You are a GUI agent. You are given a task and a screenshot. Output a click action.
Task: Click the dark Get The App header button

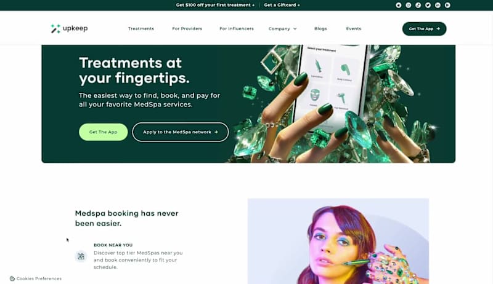click(x=424, y=29)
